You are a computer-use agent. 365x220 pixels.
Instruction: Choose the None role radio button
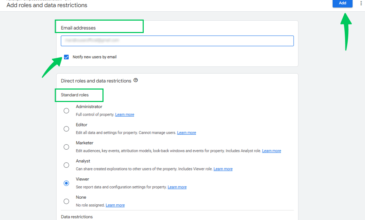pos(66,202)
